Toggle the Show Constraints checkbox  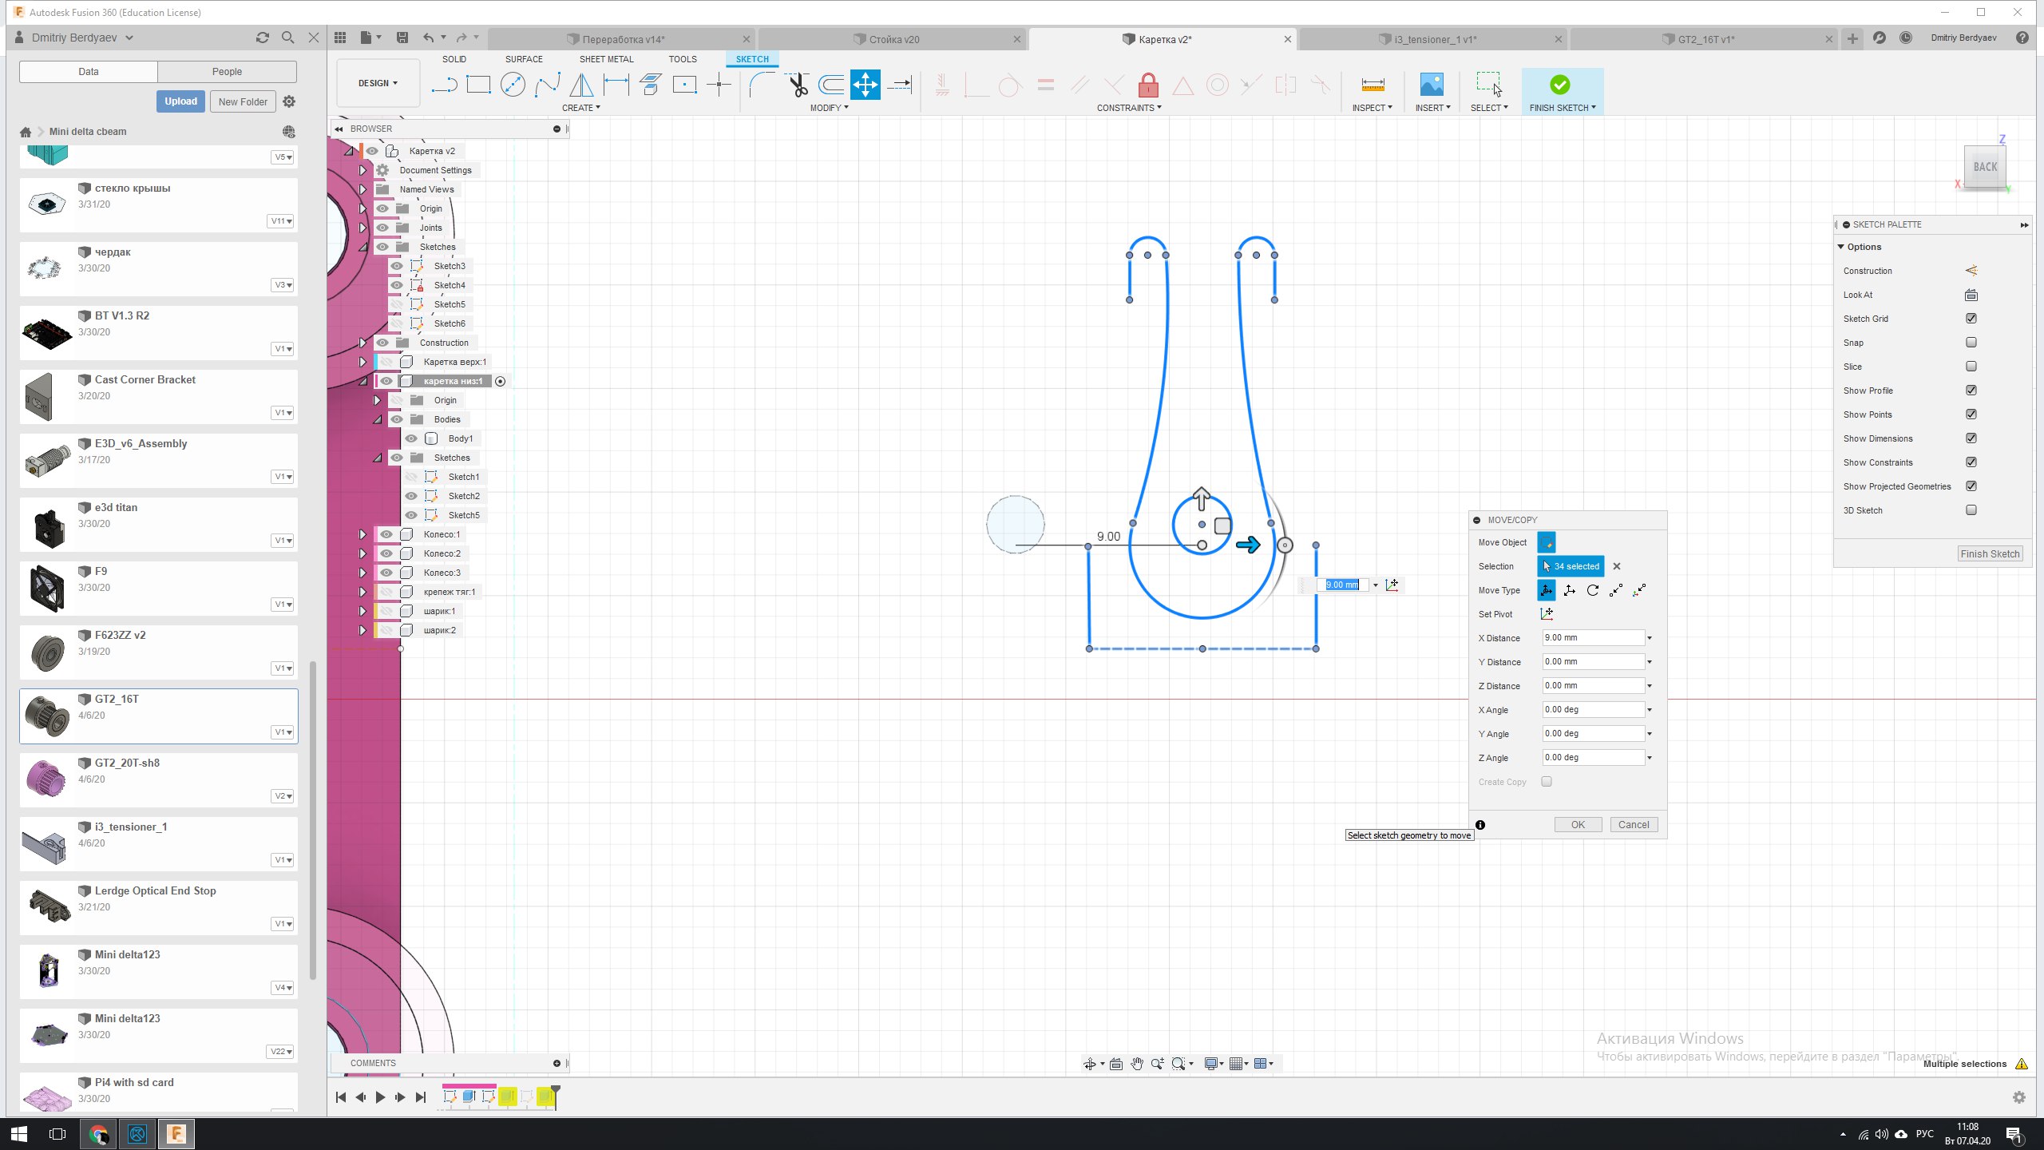[x=1971, y=462]
